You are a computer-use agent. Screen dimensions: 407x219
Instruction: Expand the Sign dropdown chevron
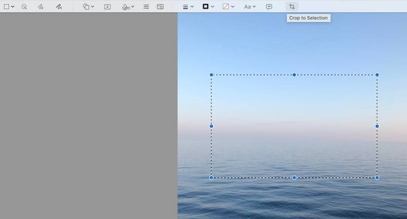pyautogui.click(x=133, y=7)
